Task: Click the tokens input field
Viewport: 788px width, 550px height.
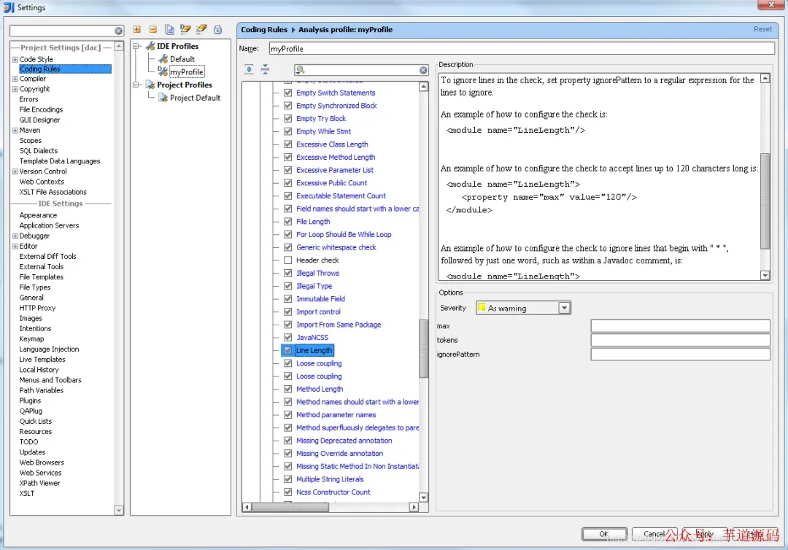Action: (681, 340)
